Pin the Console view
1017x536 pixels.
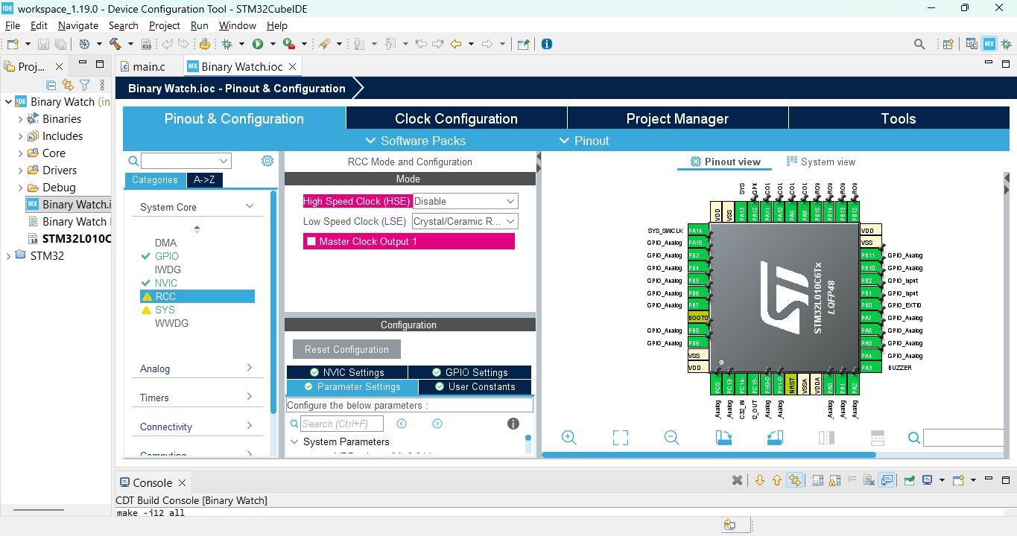pos(909,480)
